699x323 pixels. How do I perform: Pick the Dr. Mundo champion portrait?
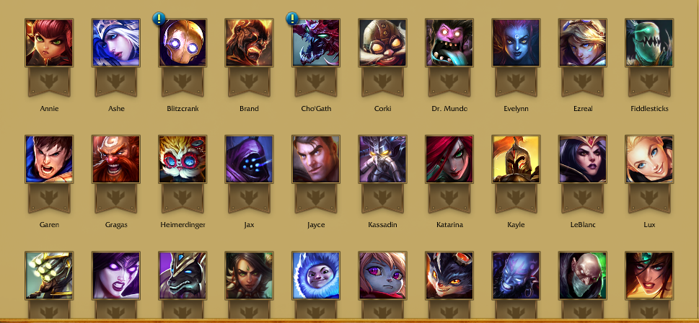point(449,43)
